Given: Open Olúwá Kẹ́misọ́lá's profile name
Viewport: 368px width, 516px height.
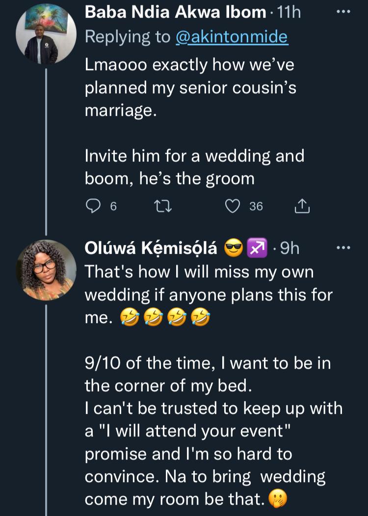Looking at the screenshot, I should click(x=151, y=249).
